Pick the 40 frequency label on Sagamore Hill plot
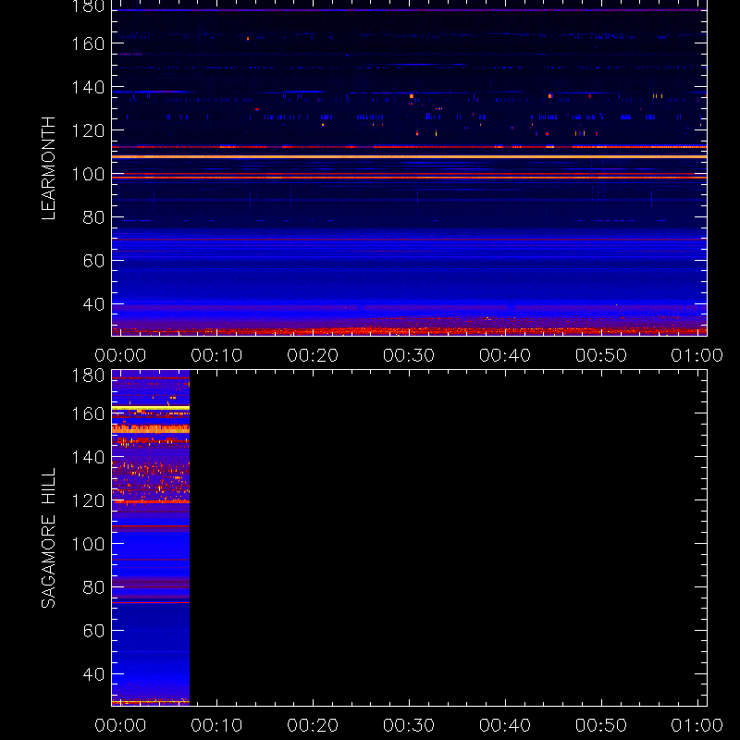 (93, 674)
